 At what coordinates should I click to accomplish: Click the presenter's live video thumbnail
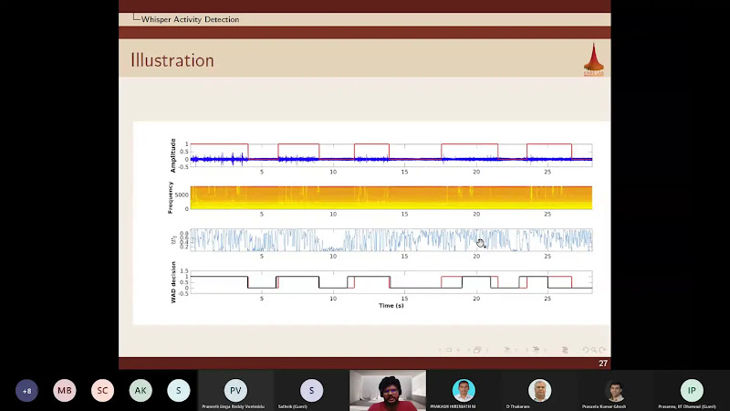387,391
